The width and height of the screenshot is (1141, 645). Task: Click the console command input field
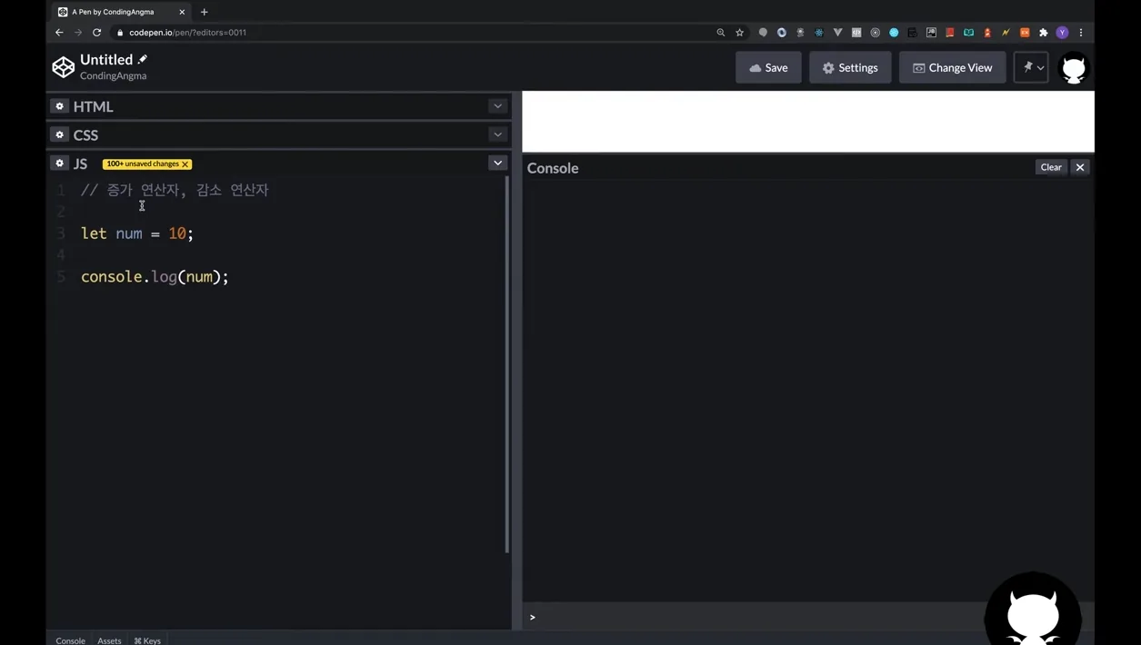809,617
